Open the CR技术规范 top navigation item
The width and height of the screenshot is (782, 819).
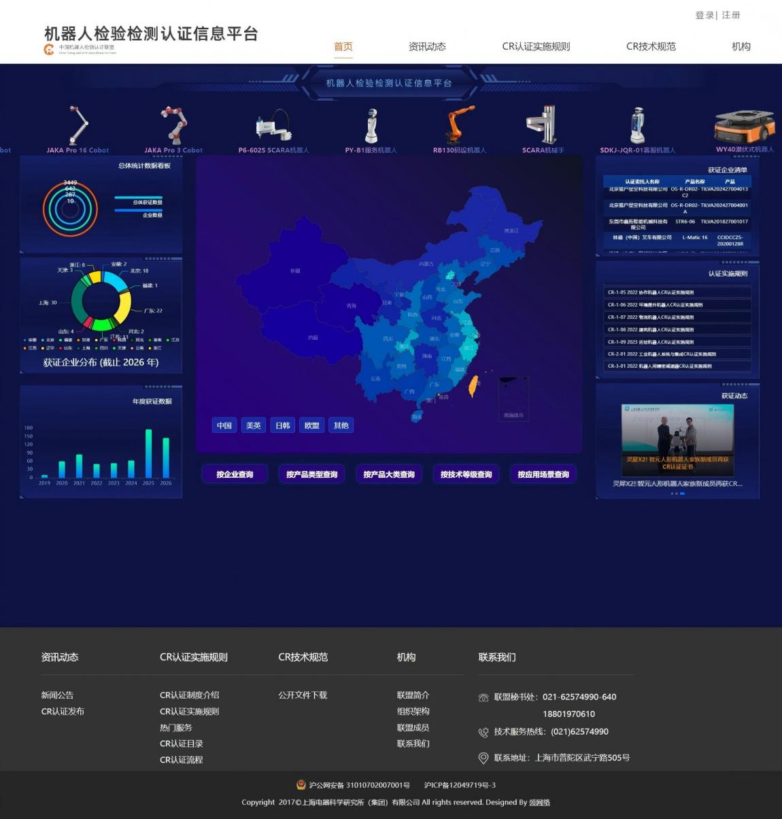pos(651,46)
